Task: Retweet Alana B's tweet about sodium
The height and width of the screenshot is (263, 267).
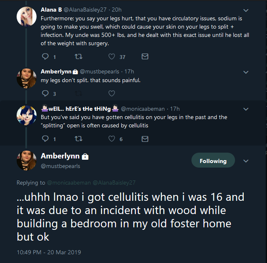Action: tap(78, 56)
